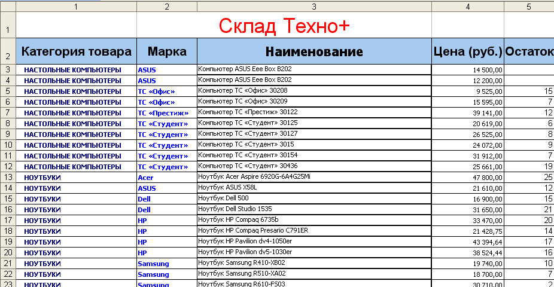The height and width of the screenshot is (287, 554).
Task: Select row header 1
Action: click(x=8, y=25)
